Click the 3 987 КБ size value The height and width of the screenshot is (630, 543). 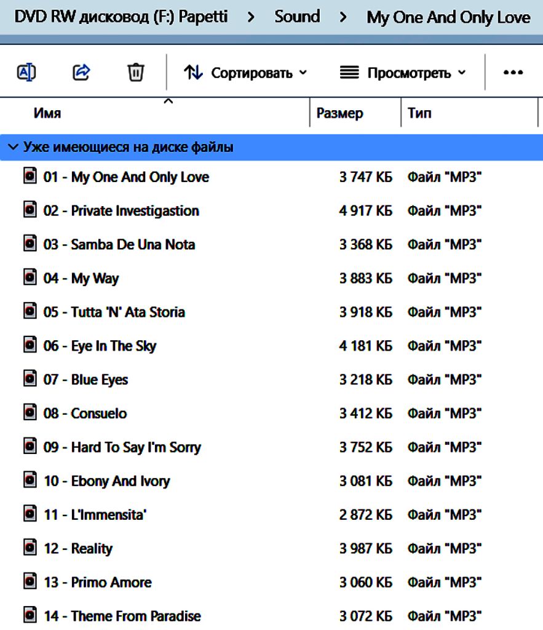coord(365,548)
